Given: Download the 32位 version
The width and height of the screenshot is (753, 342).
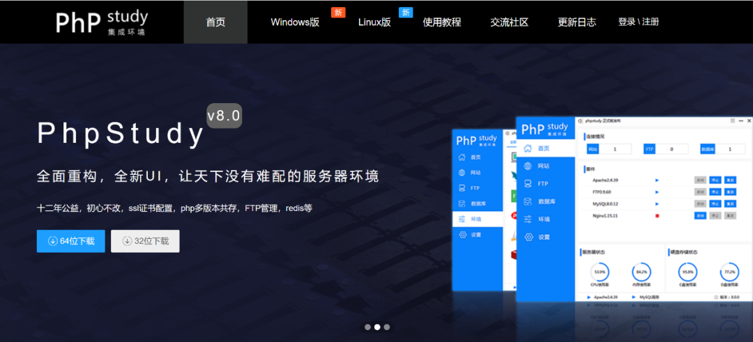Looking at the screenshot, I should pos(145,241).
